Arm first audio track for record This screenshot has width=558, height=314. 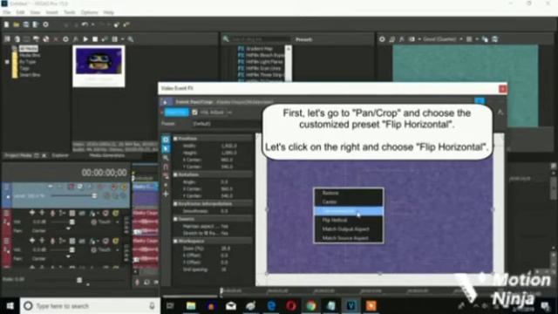click(x=52, y=213)
